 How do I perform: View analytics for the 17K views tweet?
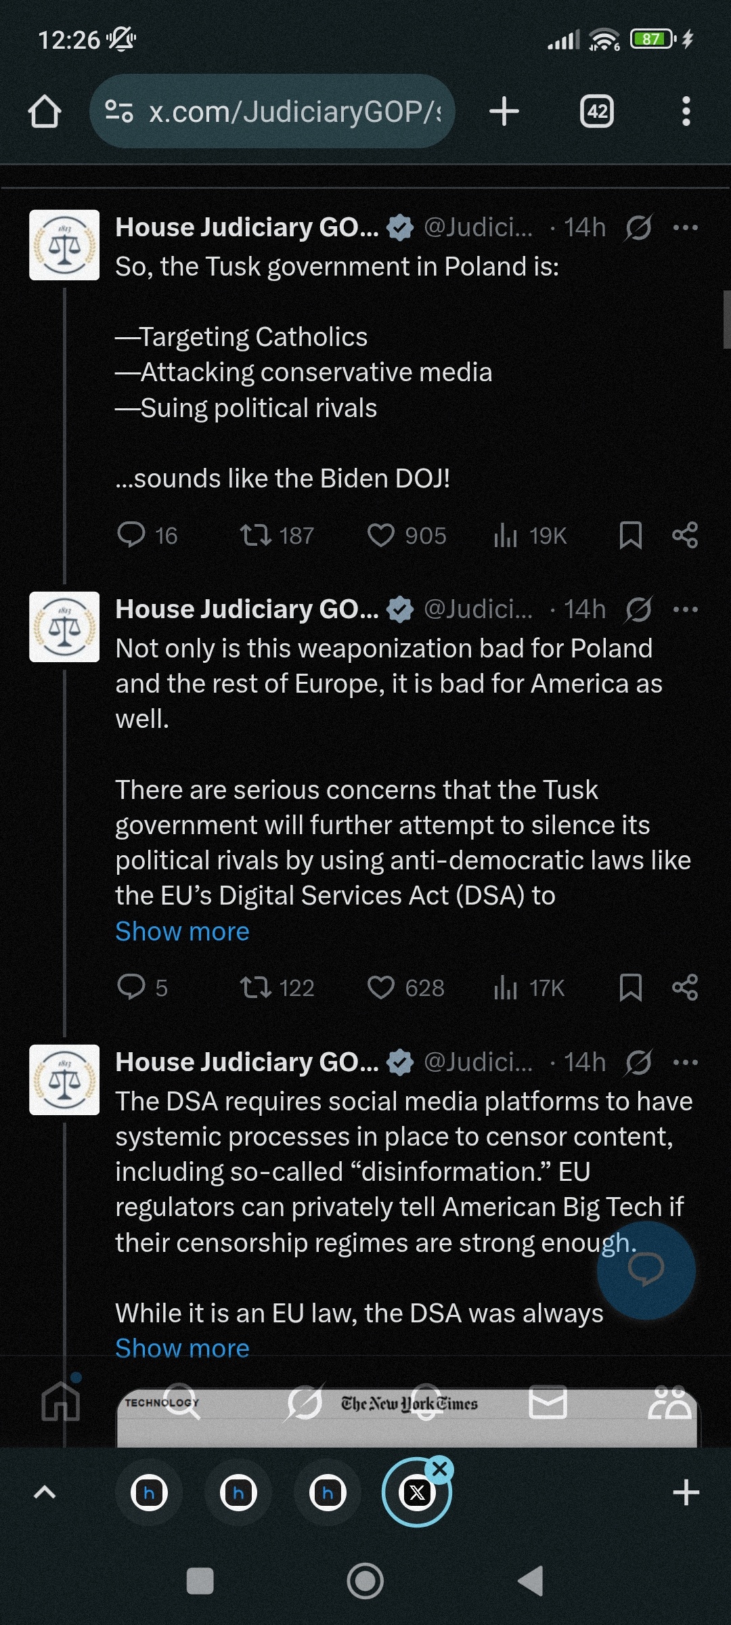tap(530, 987)
